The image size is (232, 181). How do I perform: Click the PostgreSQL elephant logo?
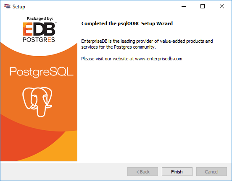(37, 102)
